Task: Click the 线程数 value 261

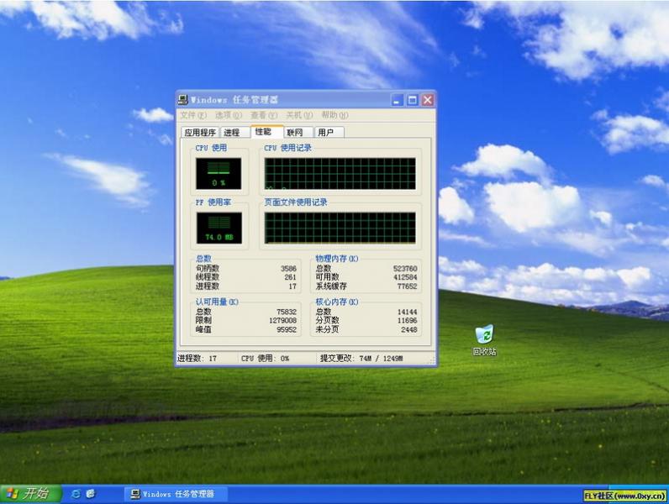Action: tap(290, 277)
